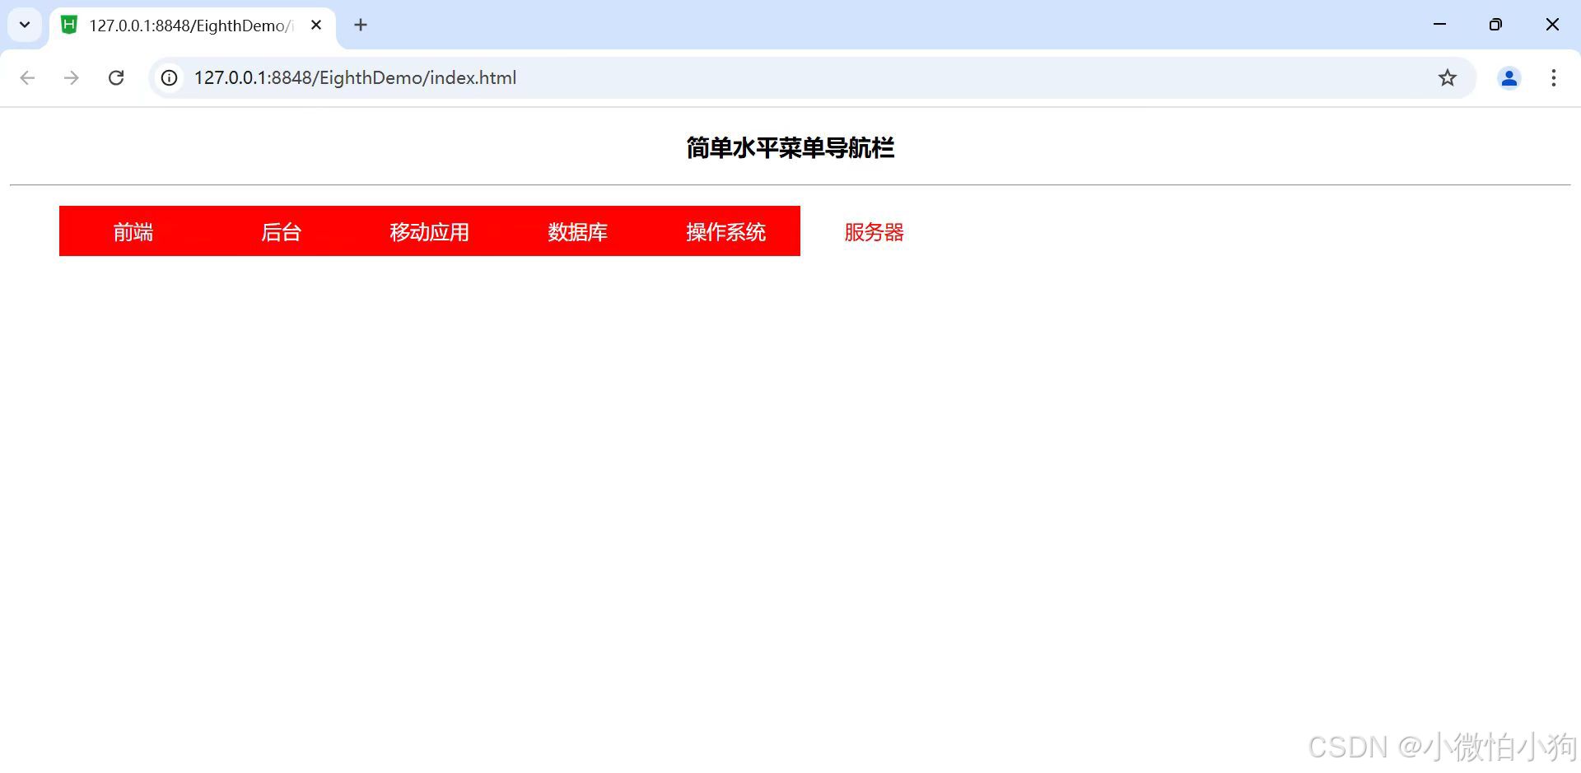Click the 简单水平菜单导航栏 heading

[x=790, y=147]
